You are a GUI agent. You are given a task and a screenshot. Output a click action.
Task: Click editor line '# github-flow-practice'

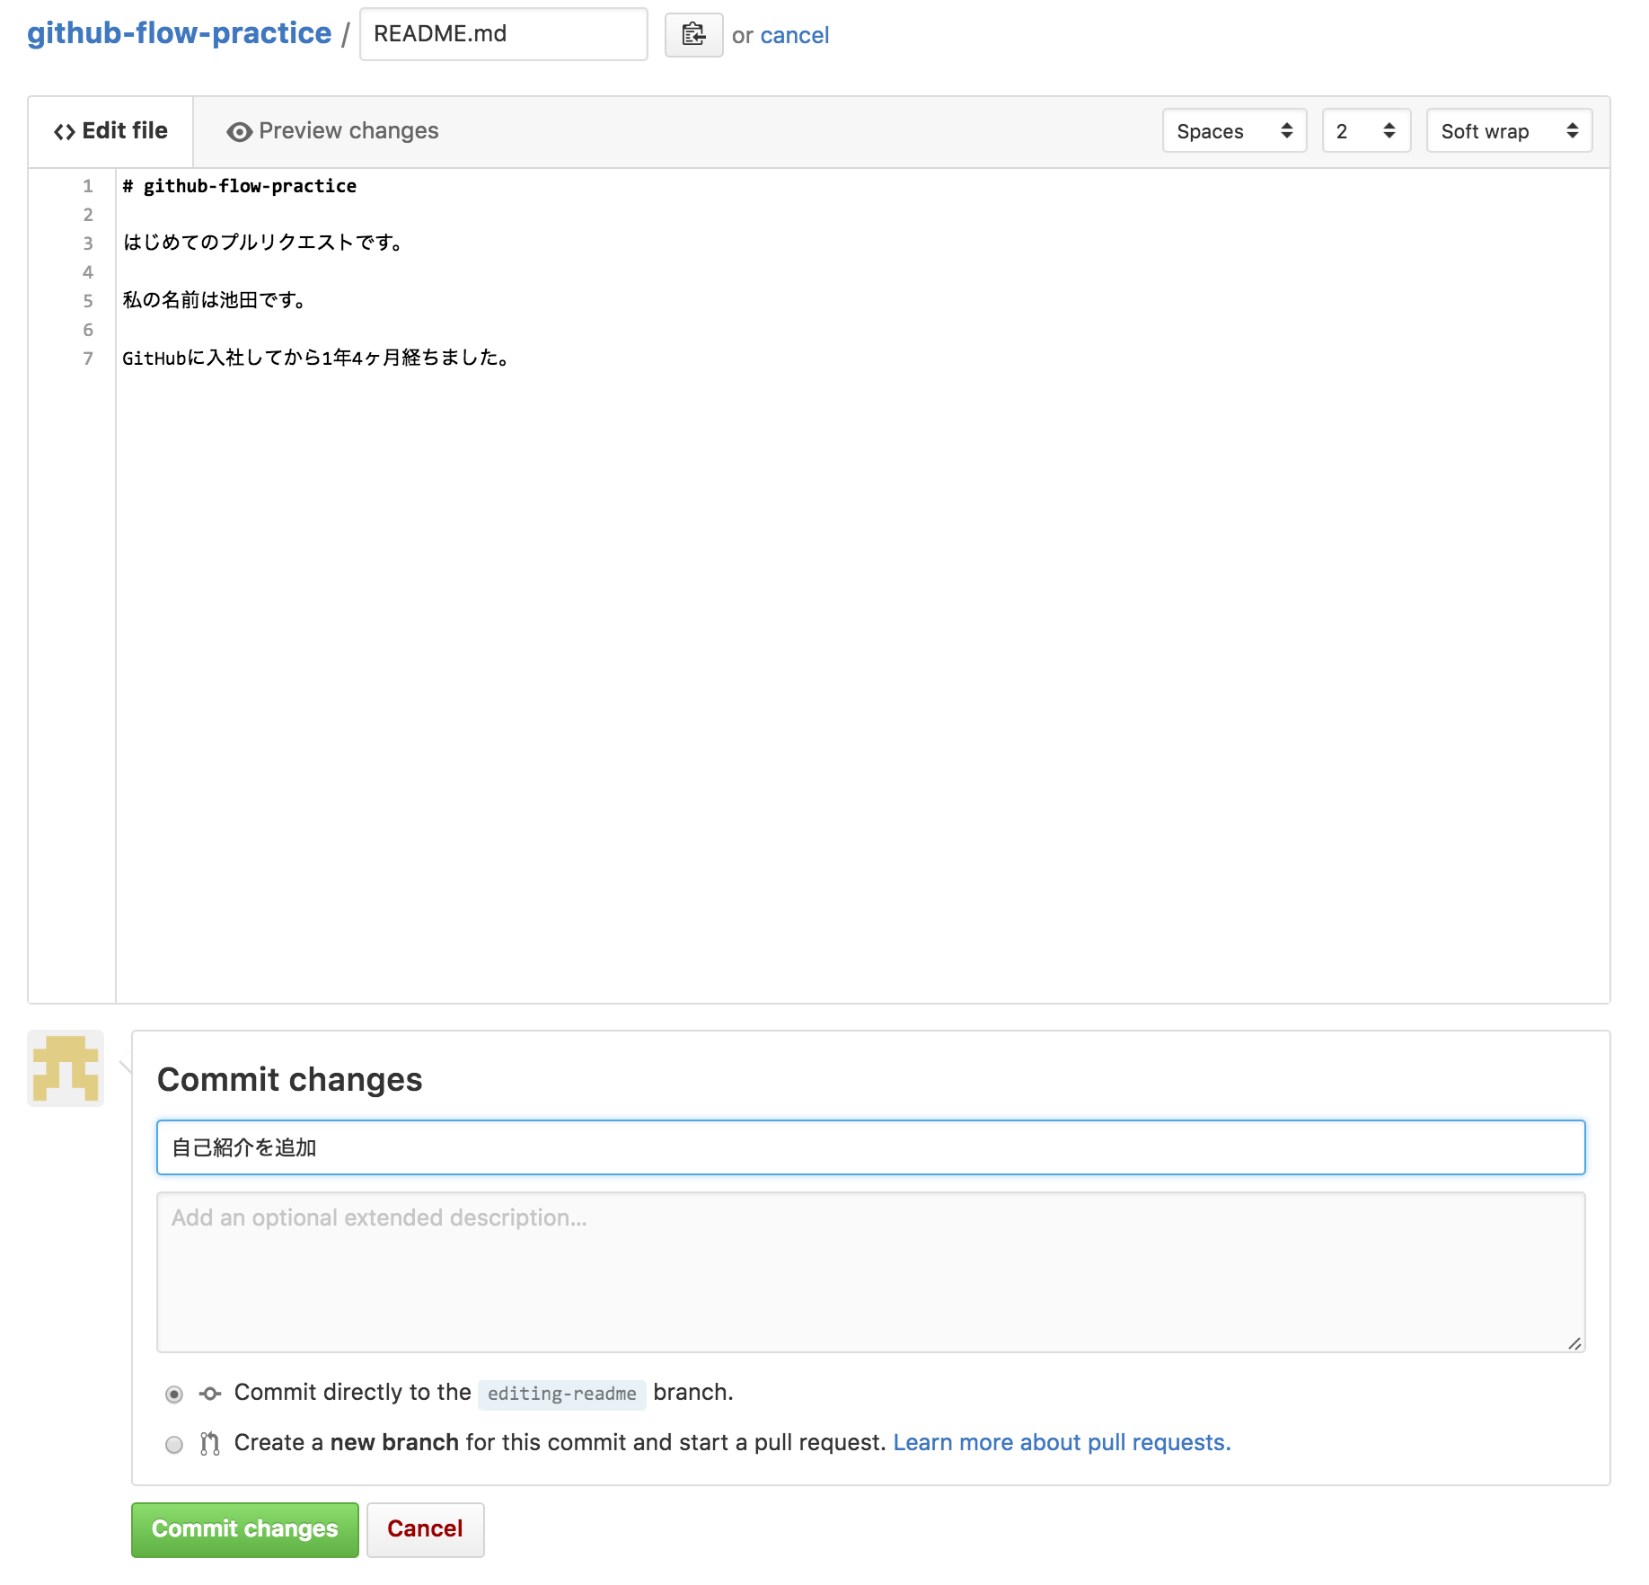(240, 186)
